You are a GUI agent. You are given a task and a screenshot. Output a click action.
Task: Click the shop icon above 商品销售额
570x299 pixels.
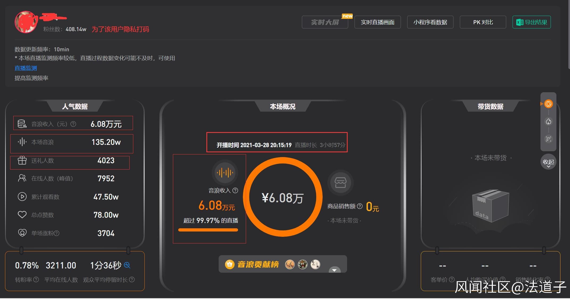click(340, 183)
